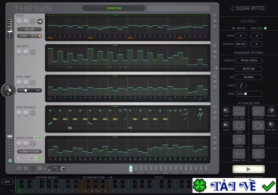Enable REC mode in Pitch section

pyautogui.click(x=36, y=36)
